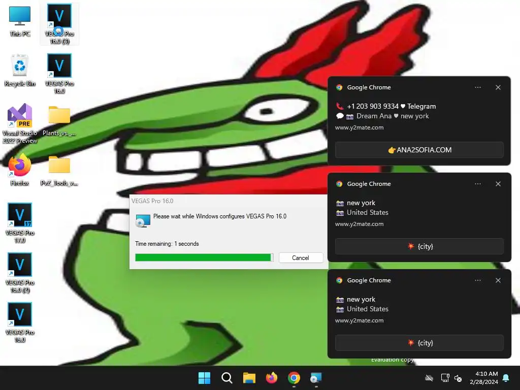This screenshot has height=390, width=520.
Task: Open the Recycle Bin icon
Action: [x=20, y=70]
